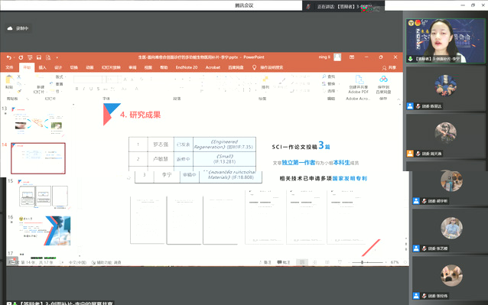Click the Save floppy disk icon
The width and height of the screenshot is (488, 305).
[x=39, y=57]
